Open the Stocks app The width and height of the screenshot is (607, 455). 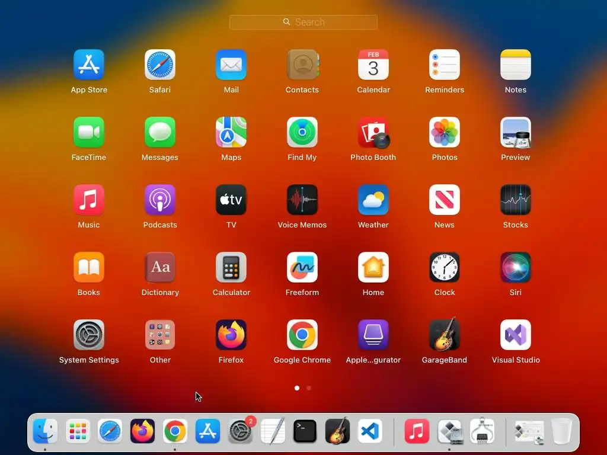516,200
